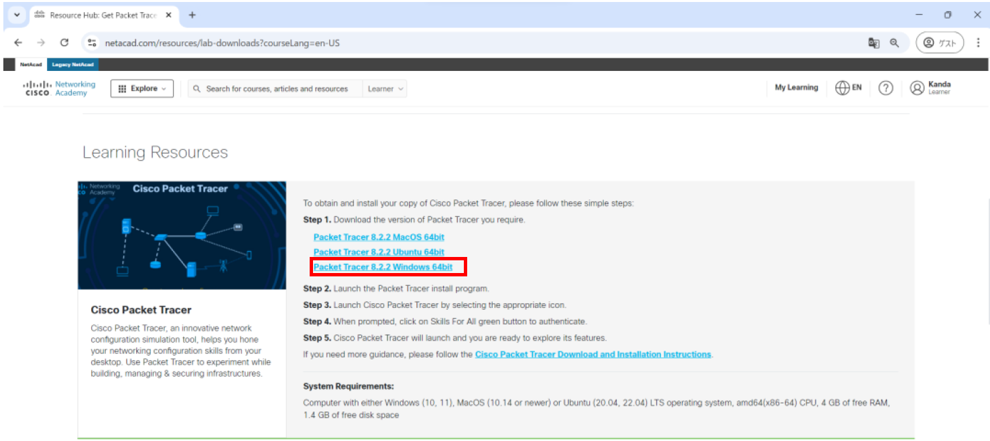Image resolution: width=990 pixels, height=441 pixels.
Task: Open My Learning page
Action: [x=796, y=88]
